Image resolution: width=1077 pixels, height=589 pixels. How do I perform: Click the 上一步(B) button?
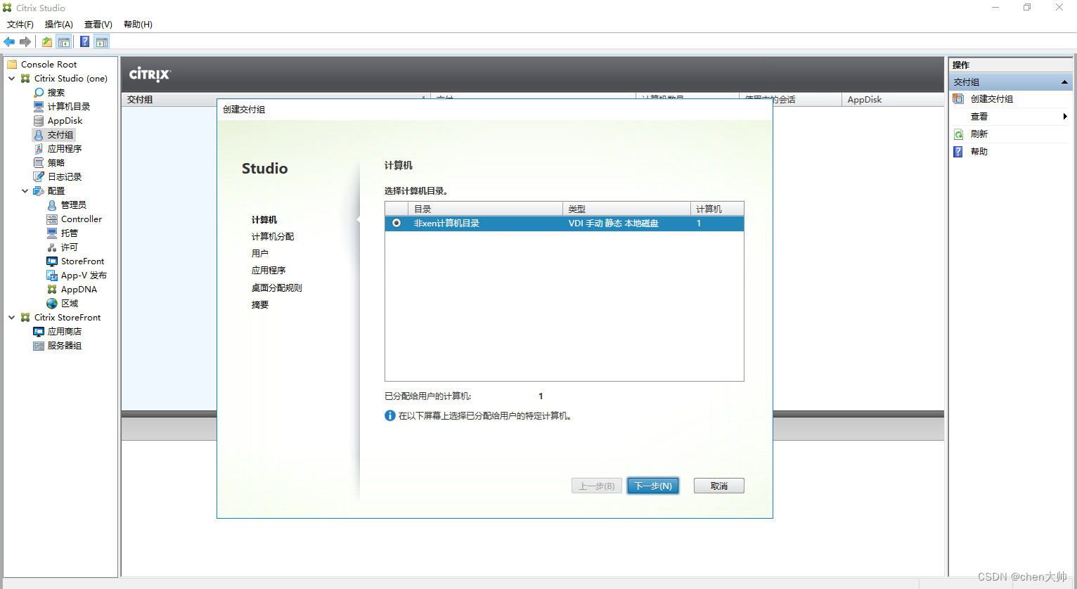[597, 486]
